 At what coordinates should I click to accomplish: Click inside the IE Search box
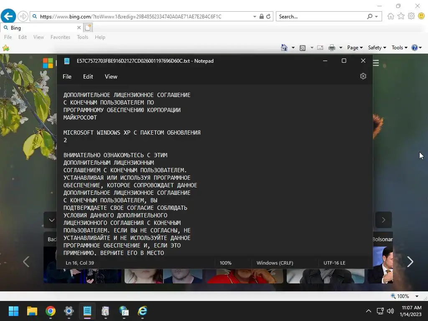click(321, 16)
